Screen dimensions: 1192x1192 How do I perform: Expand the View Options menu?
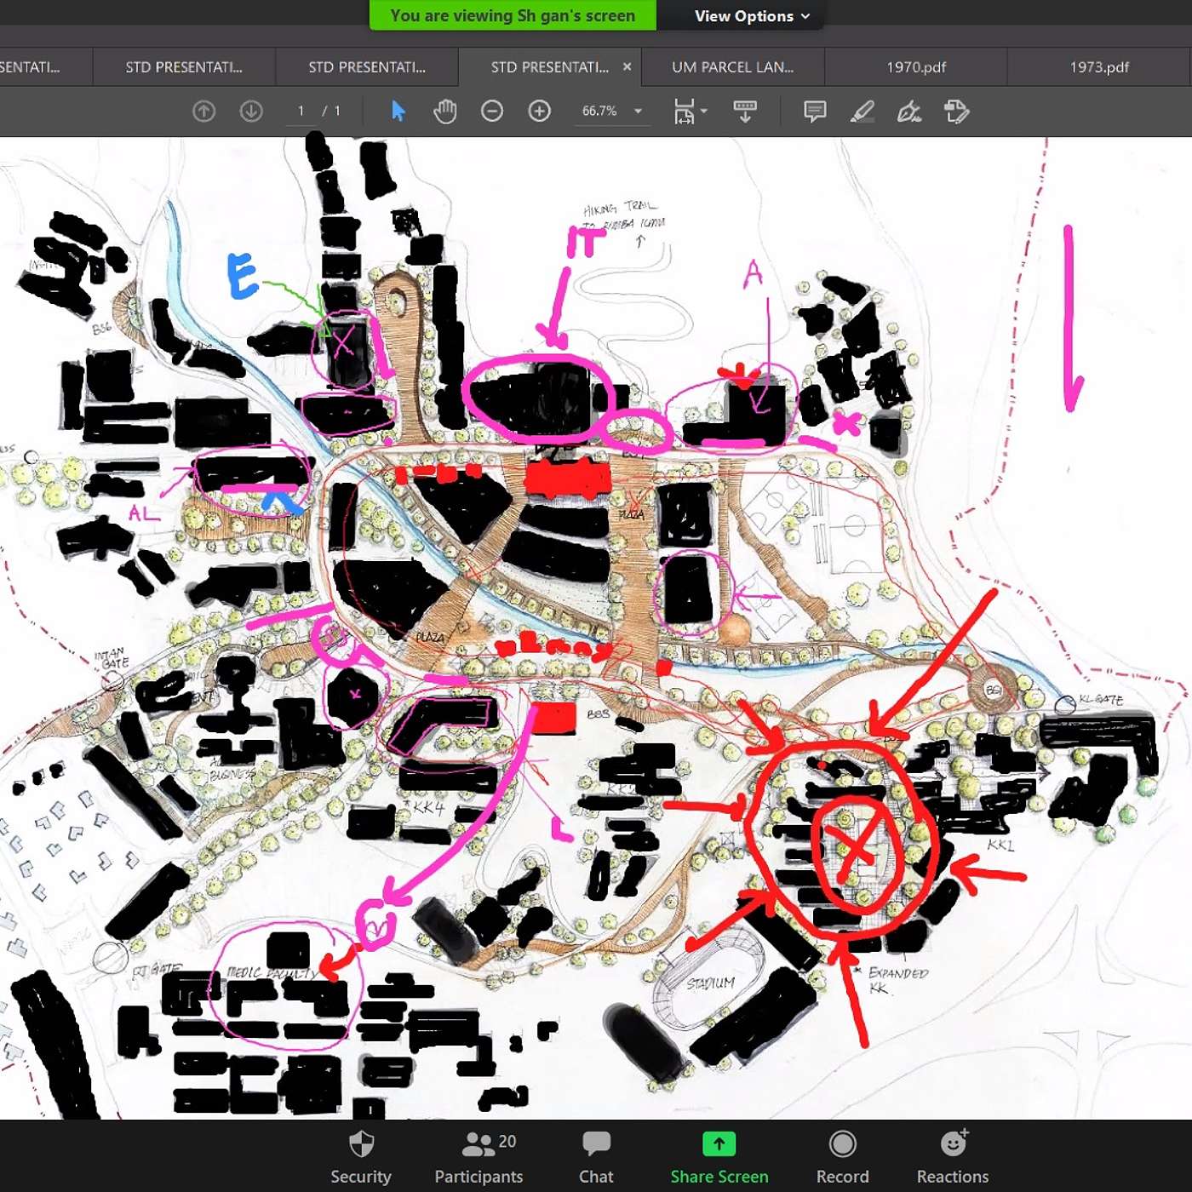751,16
